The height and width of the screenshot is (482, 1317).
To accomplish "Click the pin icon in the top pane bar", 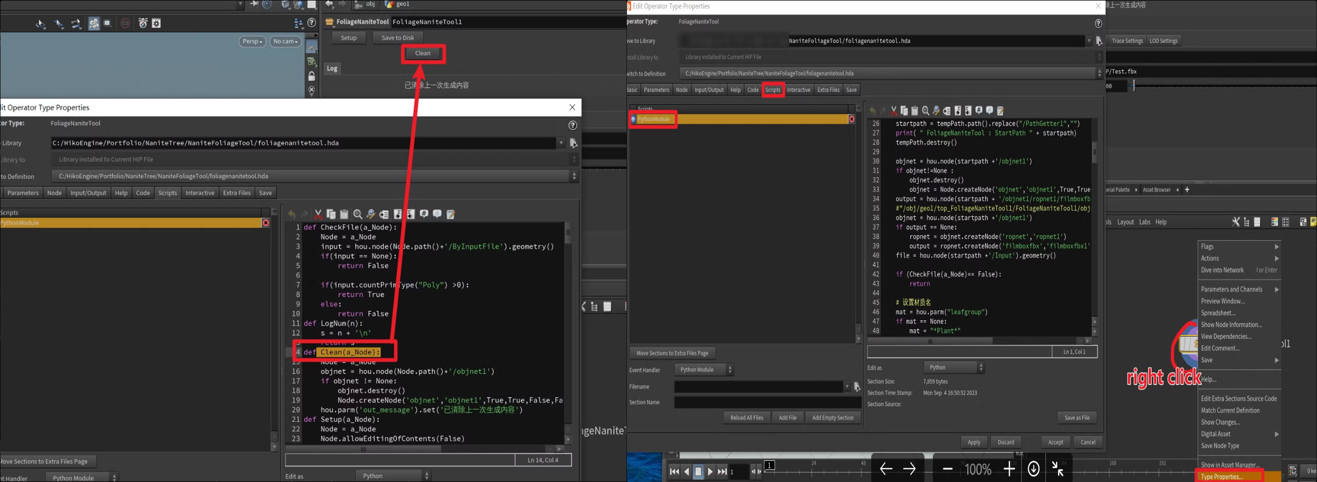I will click(254, 4).
